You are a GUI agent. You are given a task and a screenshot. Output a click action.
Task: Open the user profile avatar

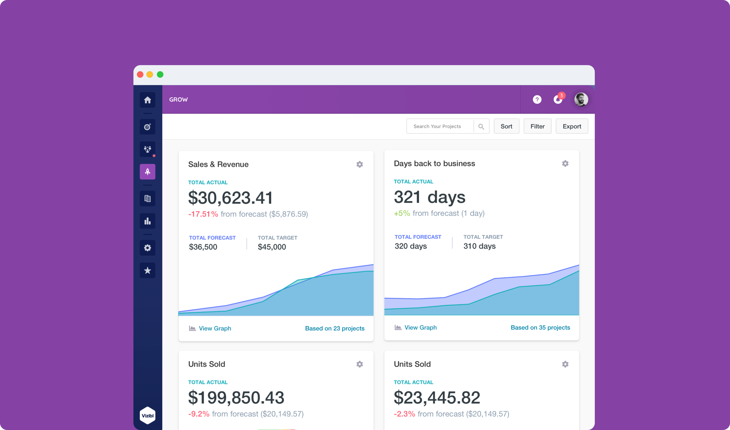tap(581, 99)
